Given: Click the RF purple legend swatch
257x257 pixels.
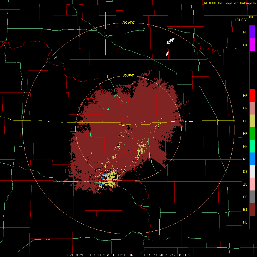Looking at the screenshot, I should click(x=252, y=32).
